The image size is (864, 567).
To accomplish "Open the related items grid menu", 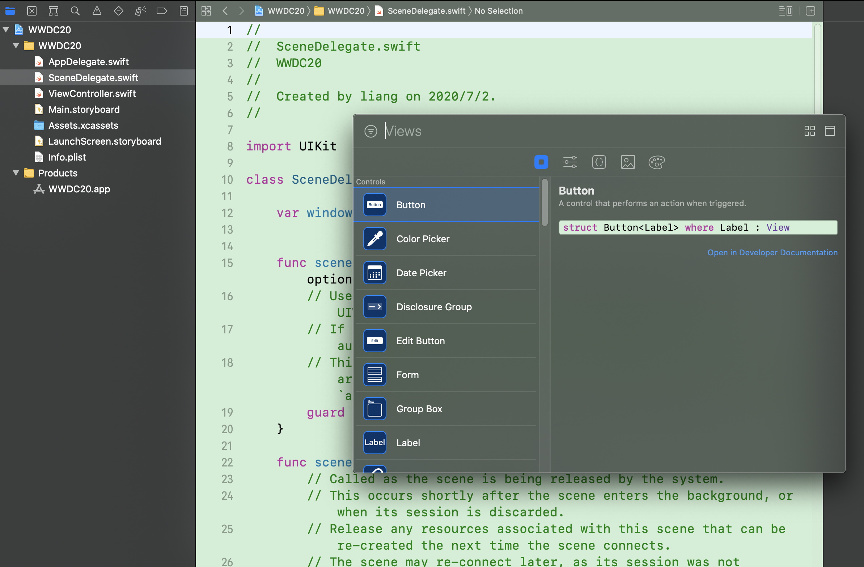I will pos(206,11).
